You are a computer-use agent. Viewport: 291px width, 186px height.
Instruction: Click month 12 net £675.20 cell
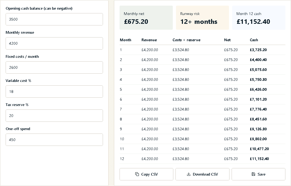click(x=231, y=159)
